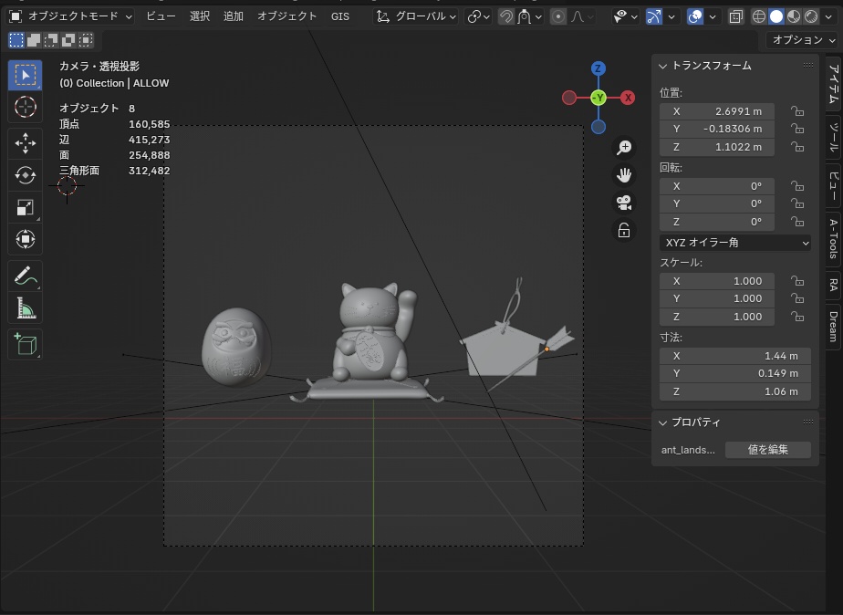The width and height of the screenshot is (843, 615).
Task: Toggle X-ray display in the header
Action: click(736, 16)
